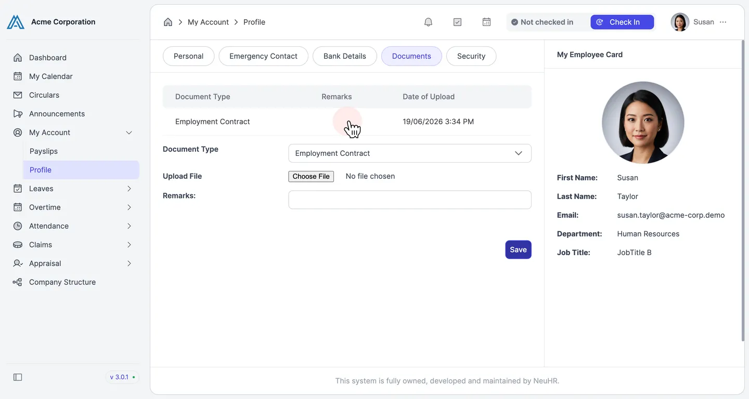Click the Remarks column header
Image resolution: width=749 pixels, height=399 pixels.
pos(337,97)
